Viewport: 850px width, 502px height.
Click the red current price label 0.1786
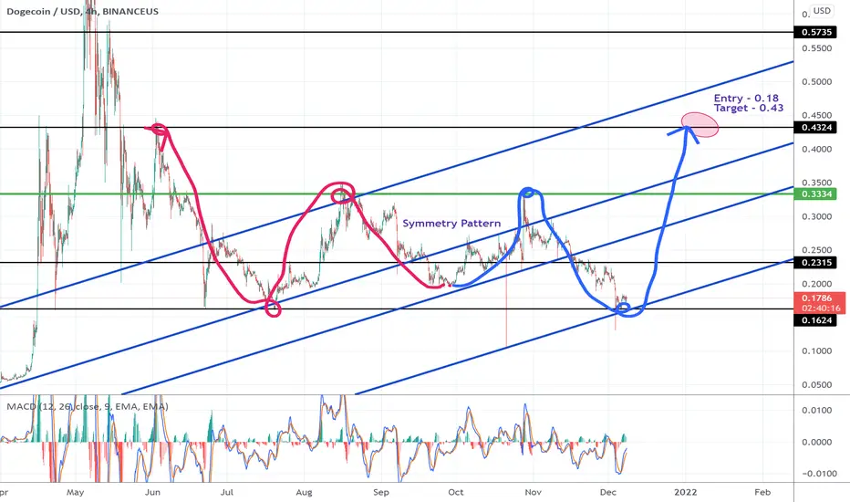pyautogui.click(x=819, y=303)
